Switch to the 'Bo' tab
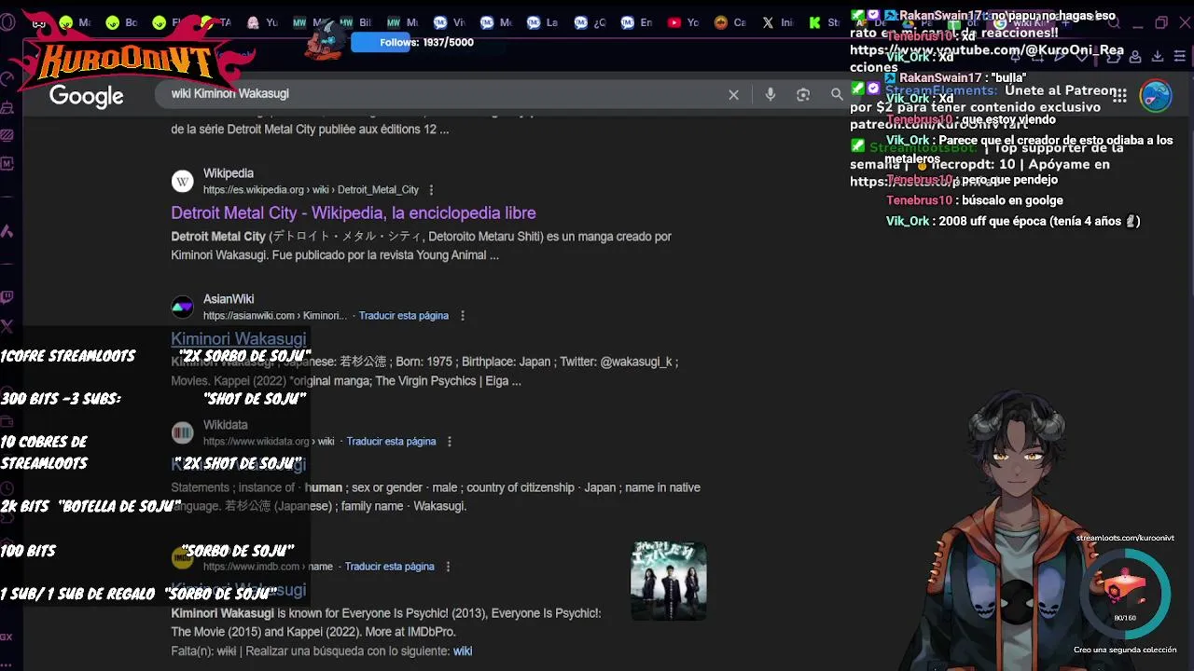Image resolution: width=1194 pixels, height=671 pixels. coord(122,22)
